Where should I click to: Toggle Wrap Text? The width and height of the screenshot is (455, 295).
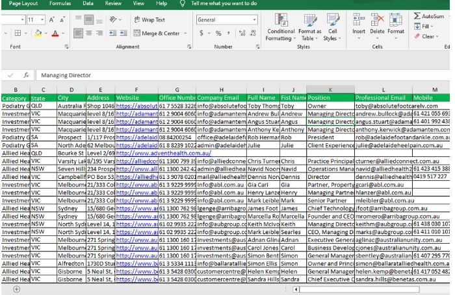149,19
